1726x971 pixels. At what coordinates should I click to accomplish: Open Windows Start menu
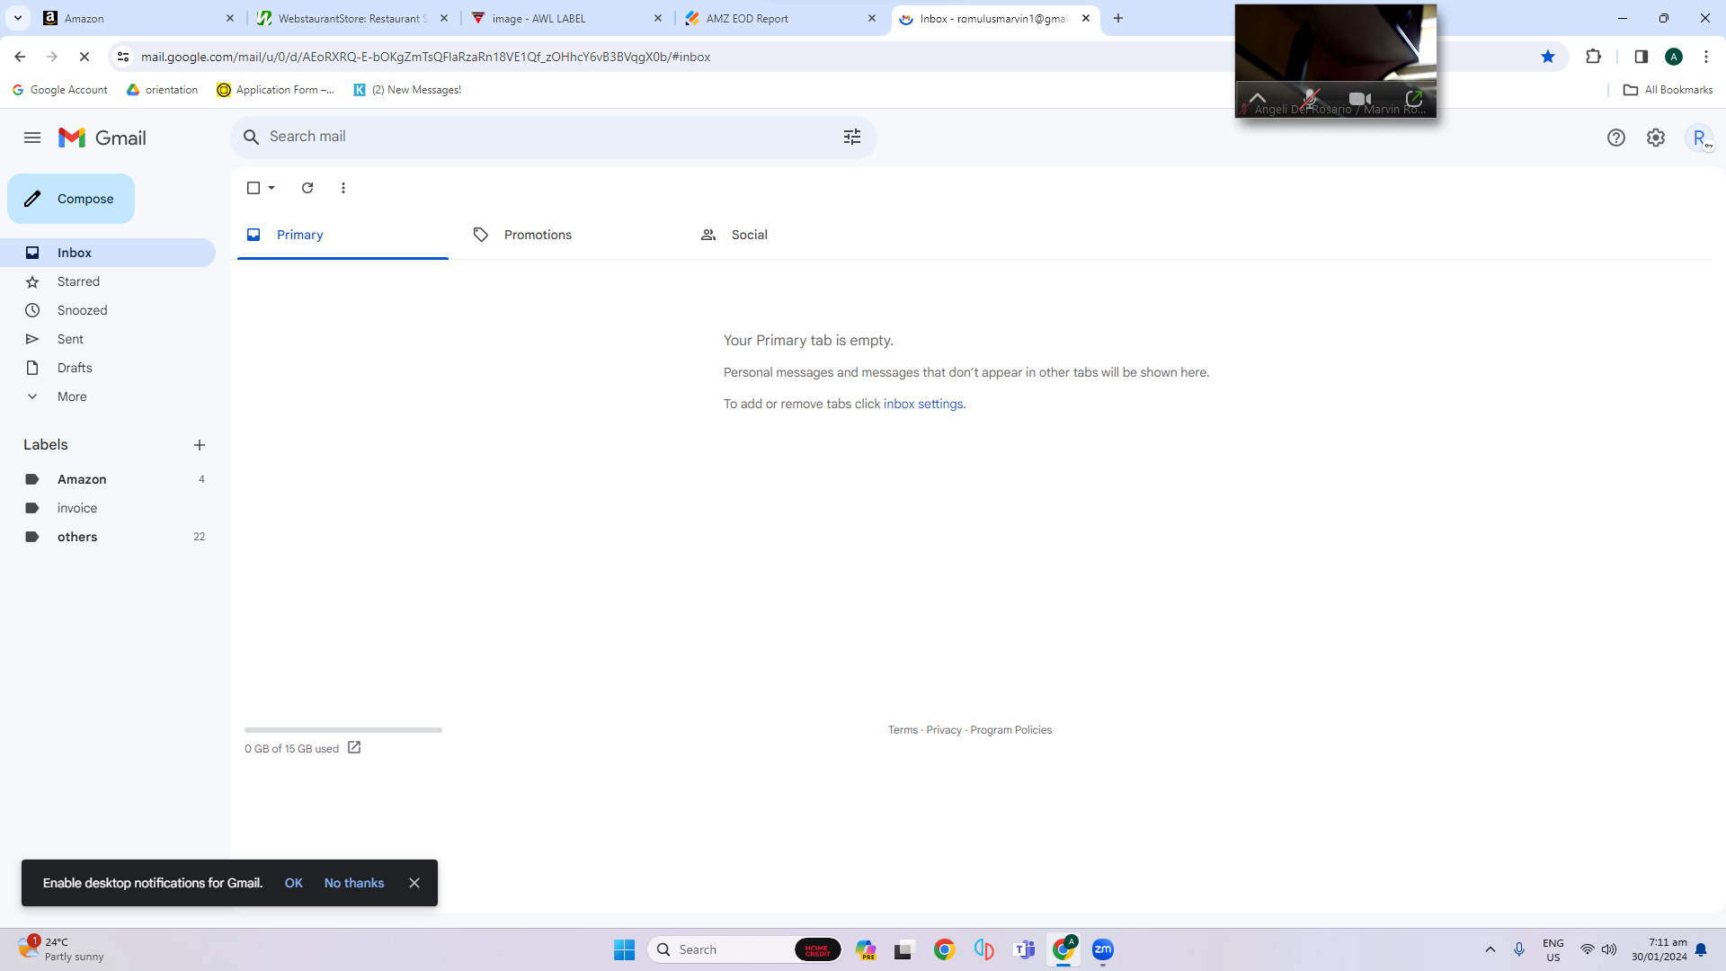[624, 949]
